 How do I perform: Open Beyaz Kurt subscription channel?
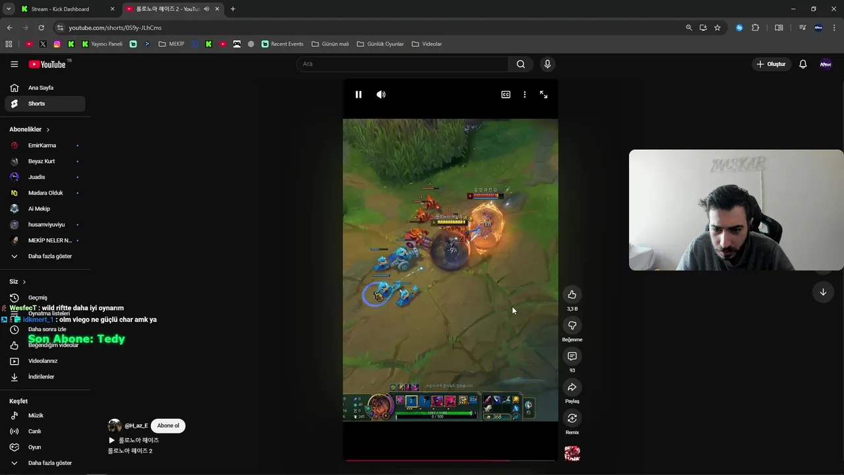tap(45, 161)
